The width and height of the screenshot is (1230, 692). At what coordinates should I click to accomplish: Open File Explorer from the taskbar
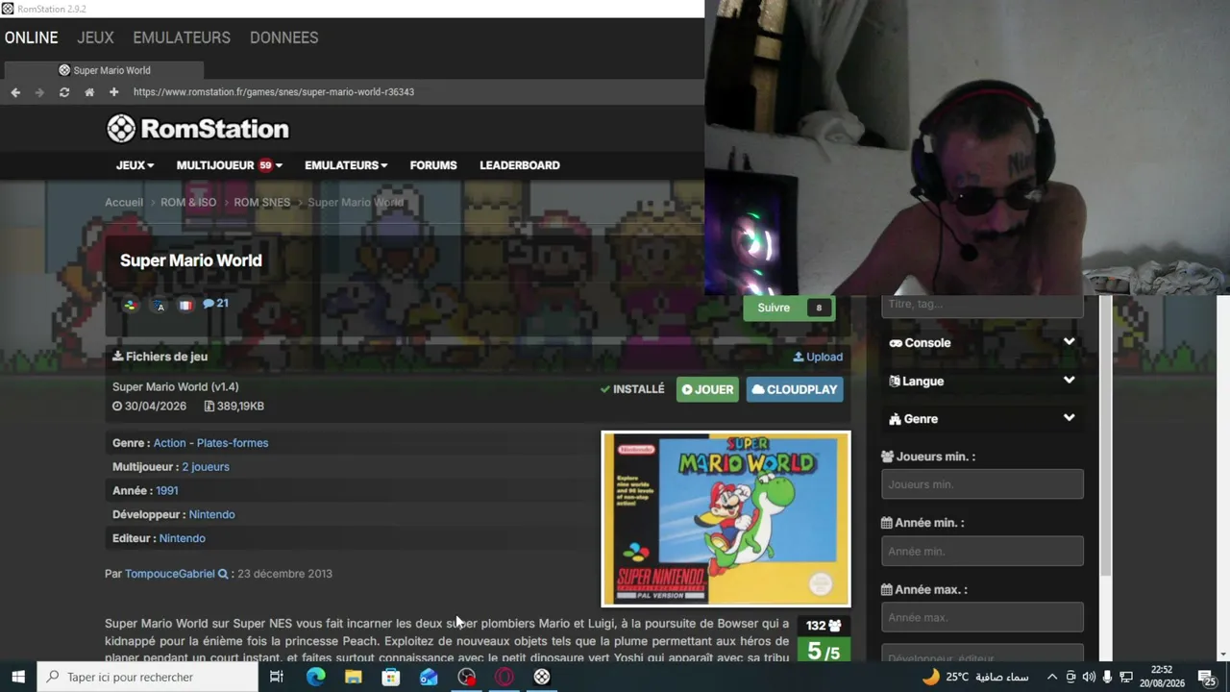(x=354, y=677)
